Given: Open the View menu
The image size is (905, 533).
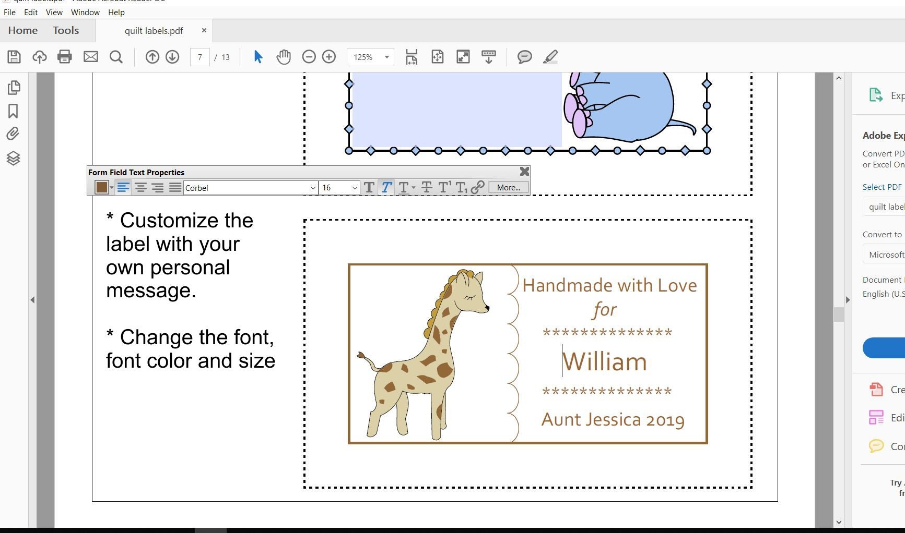Looking at the screenshot, I should point(54,12).
